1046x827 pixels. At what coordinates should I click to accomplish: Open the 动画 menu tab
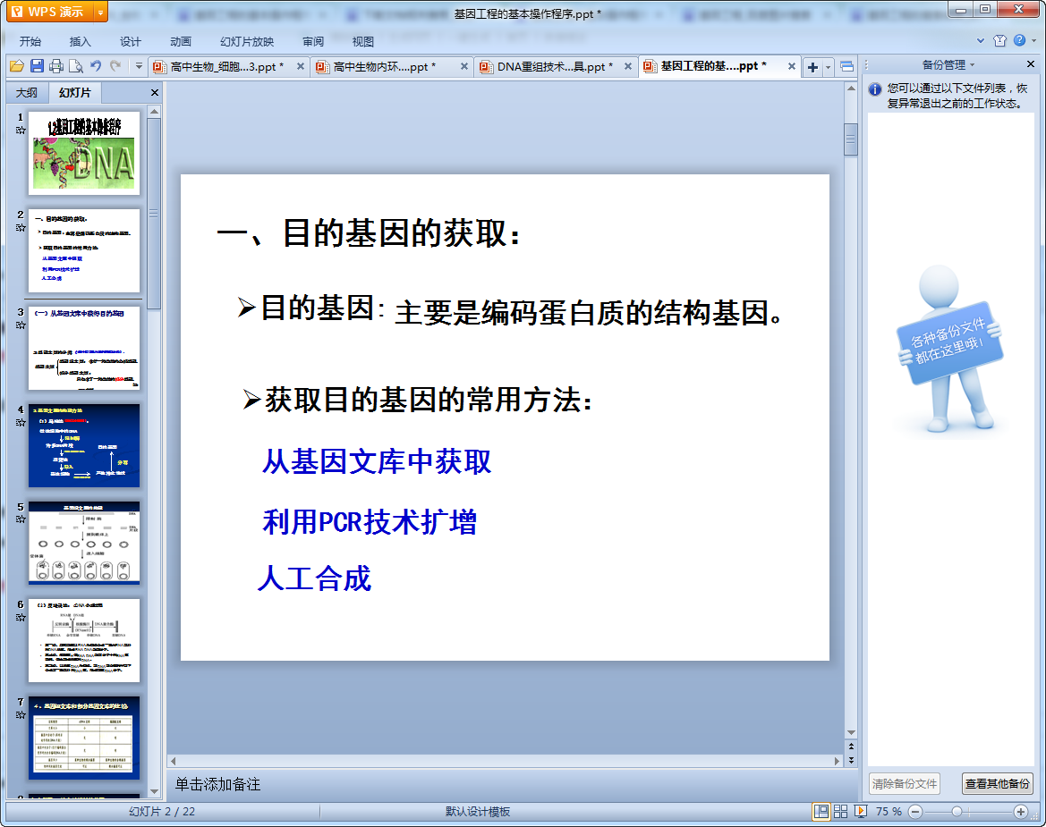(180, 41)
